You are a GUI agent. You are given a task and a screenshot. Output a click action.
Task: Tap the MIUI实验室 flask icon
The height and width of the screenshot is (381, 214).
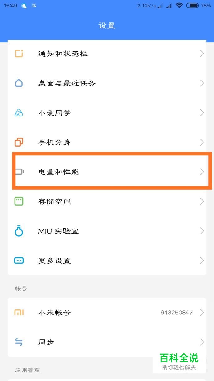[x=19, y=231]
